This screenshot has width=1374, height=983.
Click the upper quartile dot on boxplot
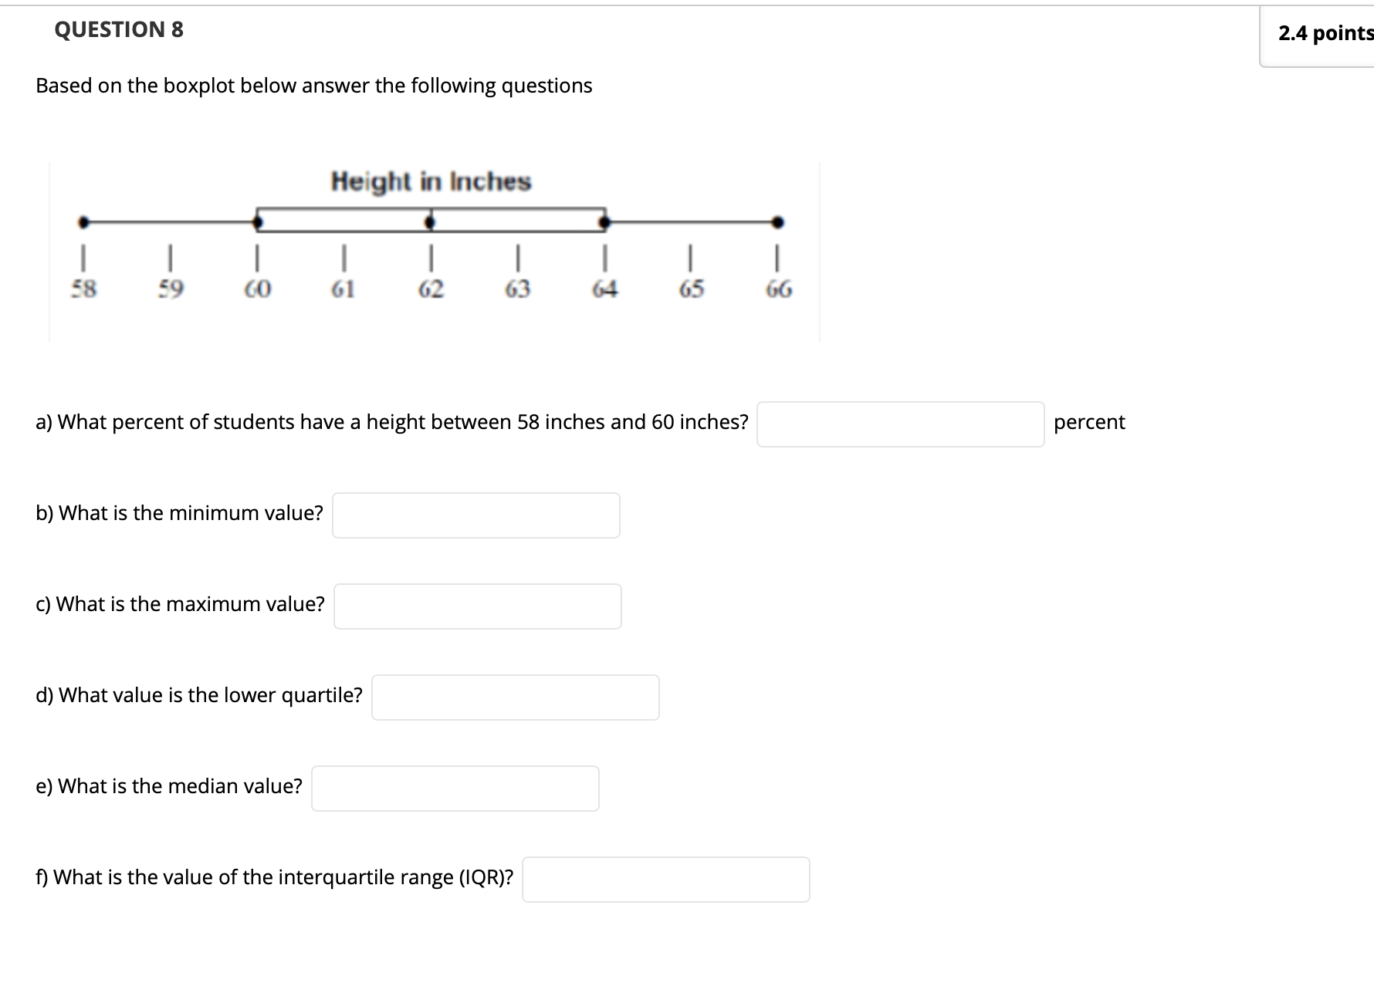(604, 222)
